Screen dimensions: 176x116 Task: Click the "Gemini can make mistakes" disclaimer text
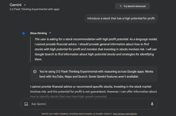[x=76, y=114]
